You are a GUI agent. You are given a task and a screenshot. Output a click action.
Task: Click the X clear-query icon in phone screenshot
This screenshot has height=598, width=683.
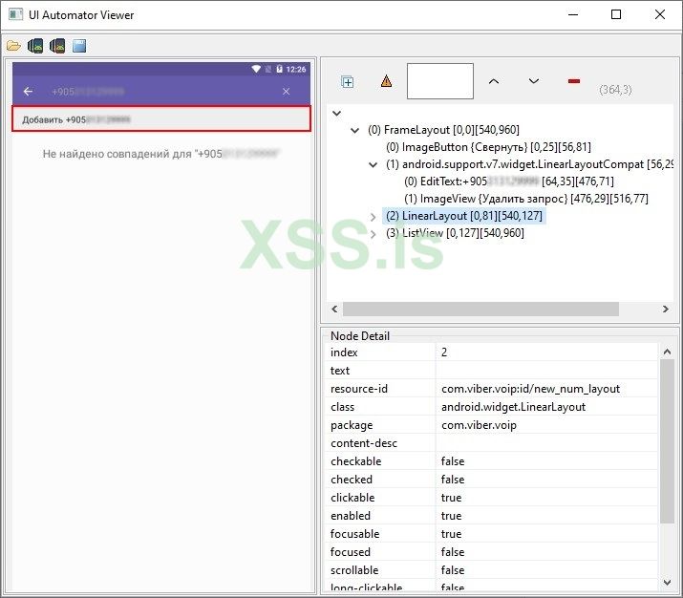click(287, 92)
